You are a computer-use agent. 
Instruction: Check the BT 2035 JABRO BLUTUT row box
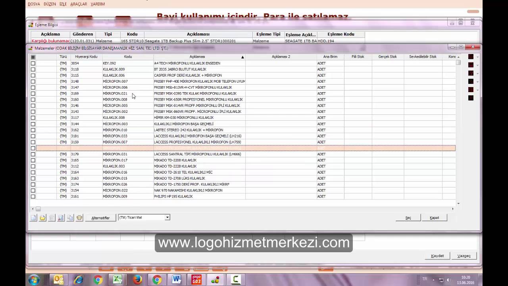(33, 69)
